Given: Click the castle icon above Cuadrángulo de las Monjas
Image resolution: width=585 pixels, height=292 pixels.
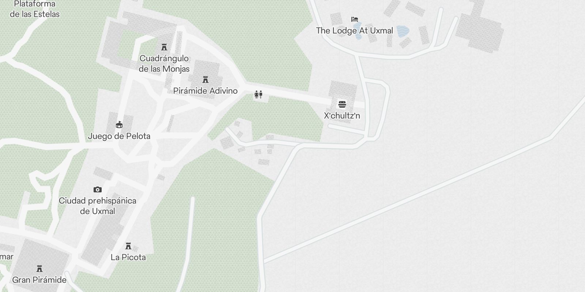Looking at the screenshot, I should tap(164, 47).
